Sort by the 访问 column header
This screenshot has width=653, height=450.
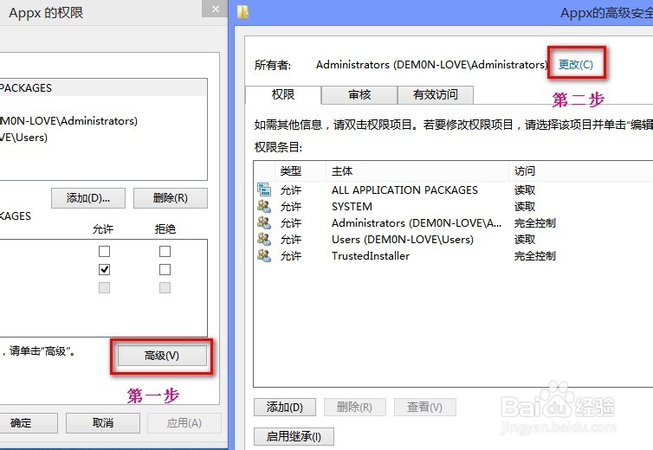click(x=581, y=171)
